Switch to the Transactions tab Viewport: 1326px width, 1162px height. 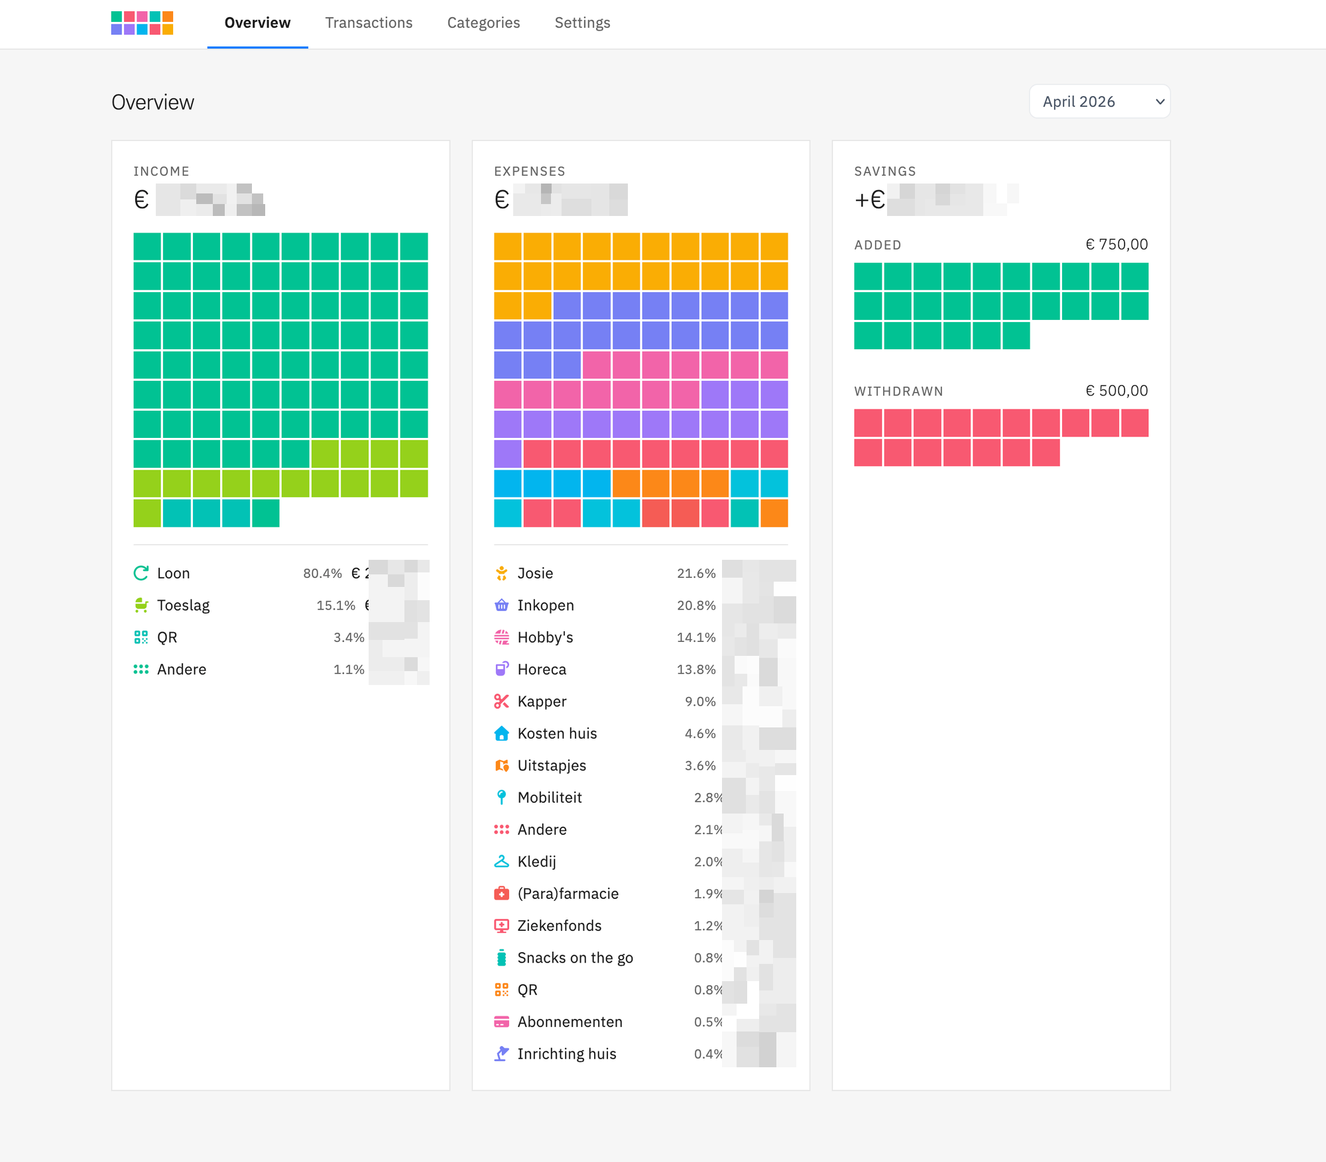coord(369,23)
